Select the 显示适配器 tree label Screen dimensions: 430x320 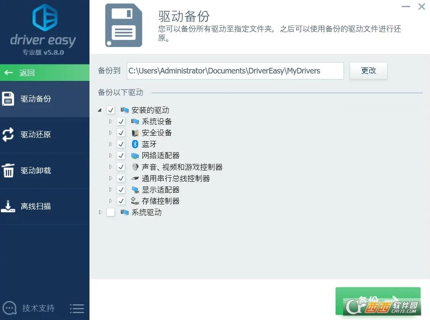[160, 190]
